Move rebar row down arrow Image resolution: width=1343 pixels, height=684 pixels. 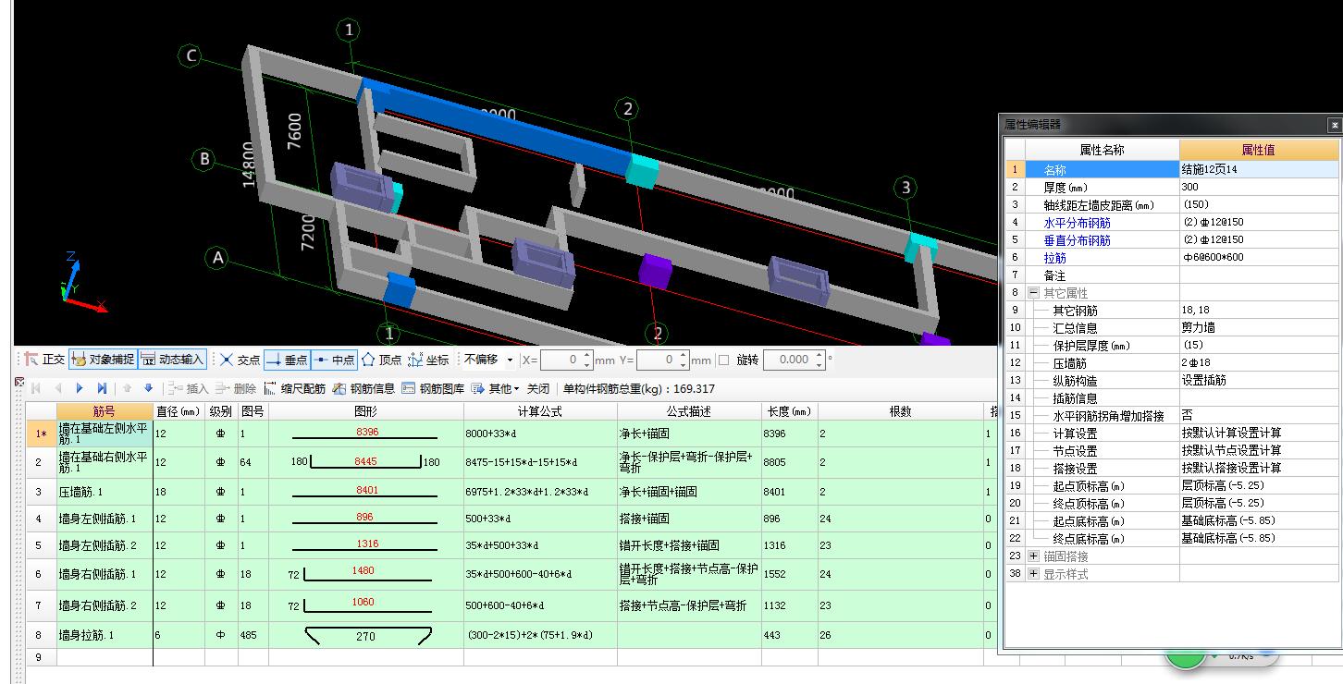pos(148,388)
